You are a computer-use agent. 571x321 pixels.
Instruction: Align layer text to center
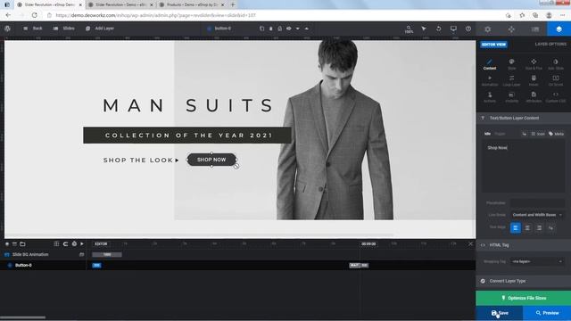(527, 228)
